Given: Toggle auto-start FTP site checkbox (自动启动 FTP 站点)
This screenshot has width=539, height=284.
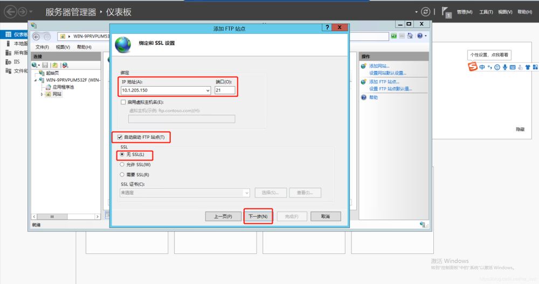Looking at the screenshot, I should pos(120,137).
